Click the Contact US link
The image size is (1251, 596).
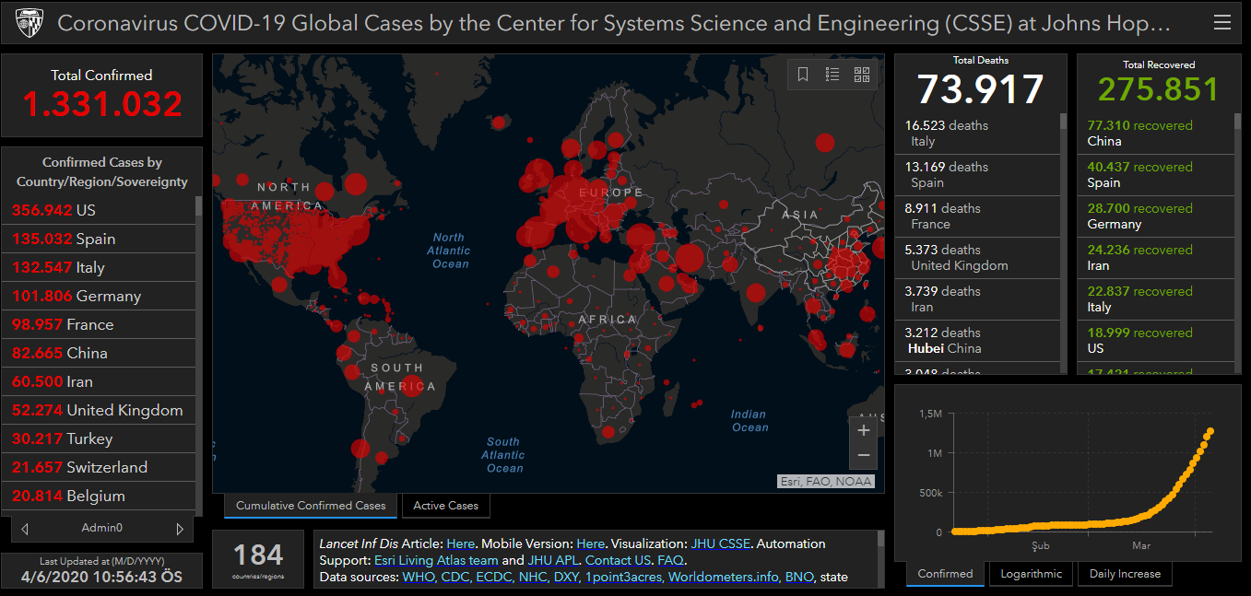click(618, 560)
